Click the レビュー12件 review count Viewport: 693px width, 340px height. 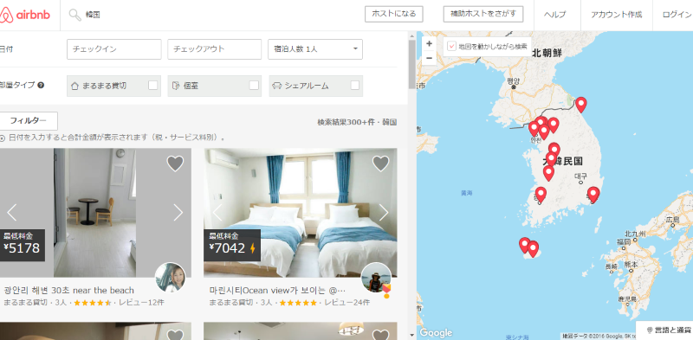[140, 303]
